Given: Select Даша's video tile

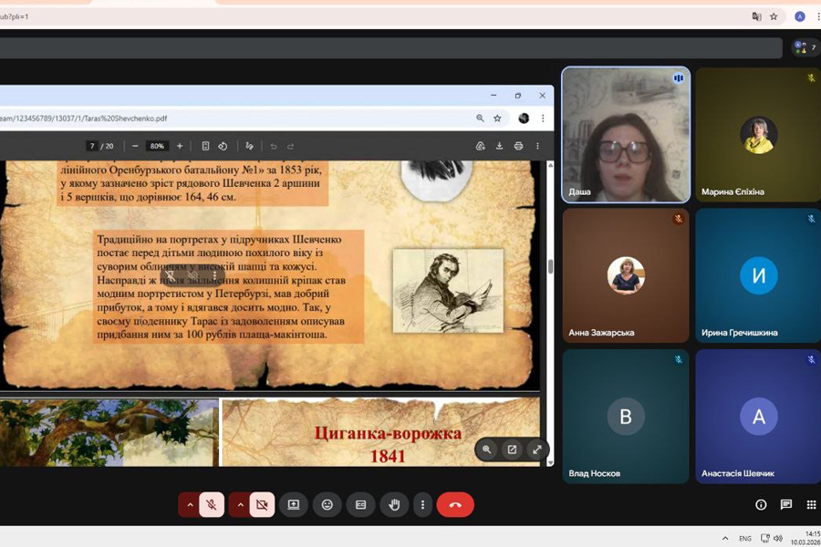Looking at the screenshot, I should click(626, 134).
